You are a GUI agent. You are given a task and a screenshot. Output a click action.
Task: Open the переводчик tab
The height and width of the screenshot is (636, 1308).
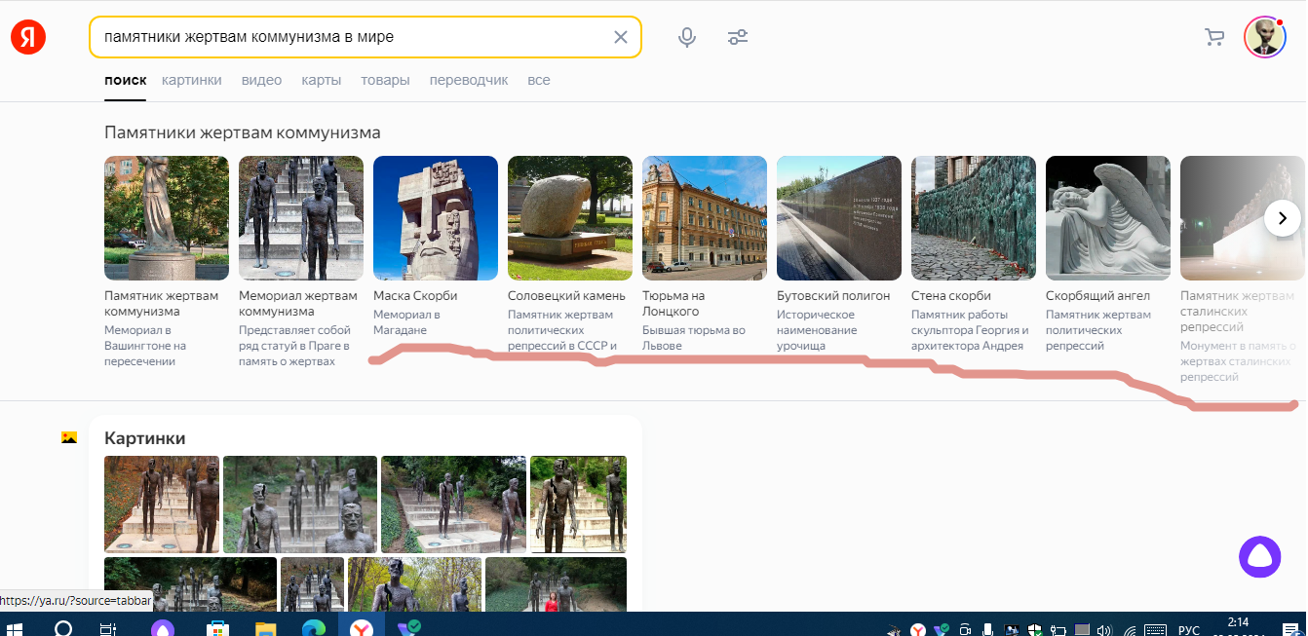click(x=469, y=80)
